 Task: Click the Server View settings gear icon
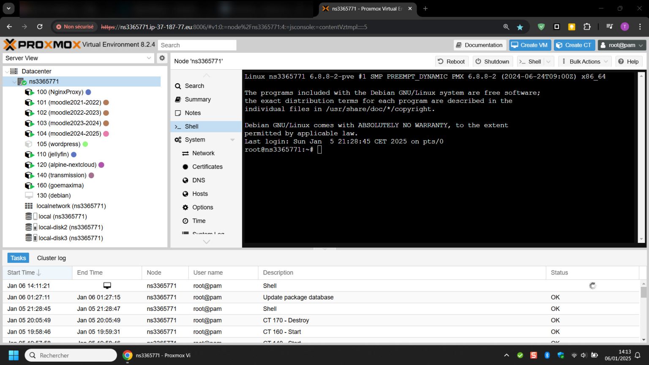pyautogui.click(x=162, y=58)
